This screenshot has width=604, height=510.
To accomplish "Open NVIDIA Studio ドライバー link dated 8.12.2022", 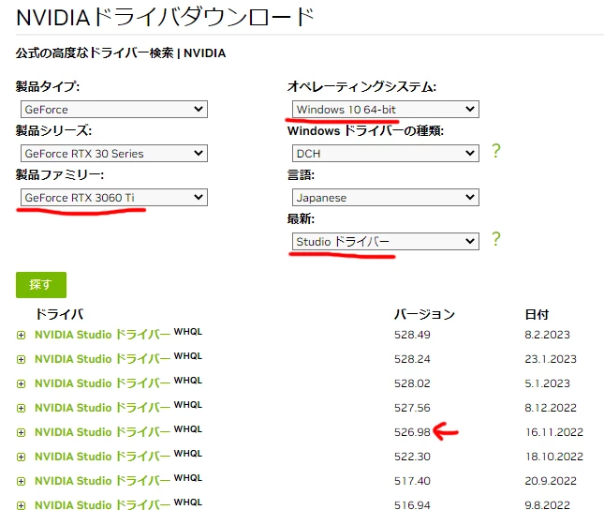I will click(x=102, y=408).
